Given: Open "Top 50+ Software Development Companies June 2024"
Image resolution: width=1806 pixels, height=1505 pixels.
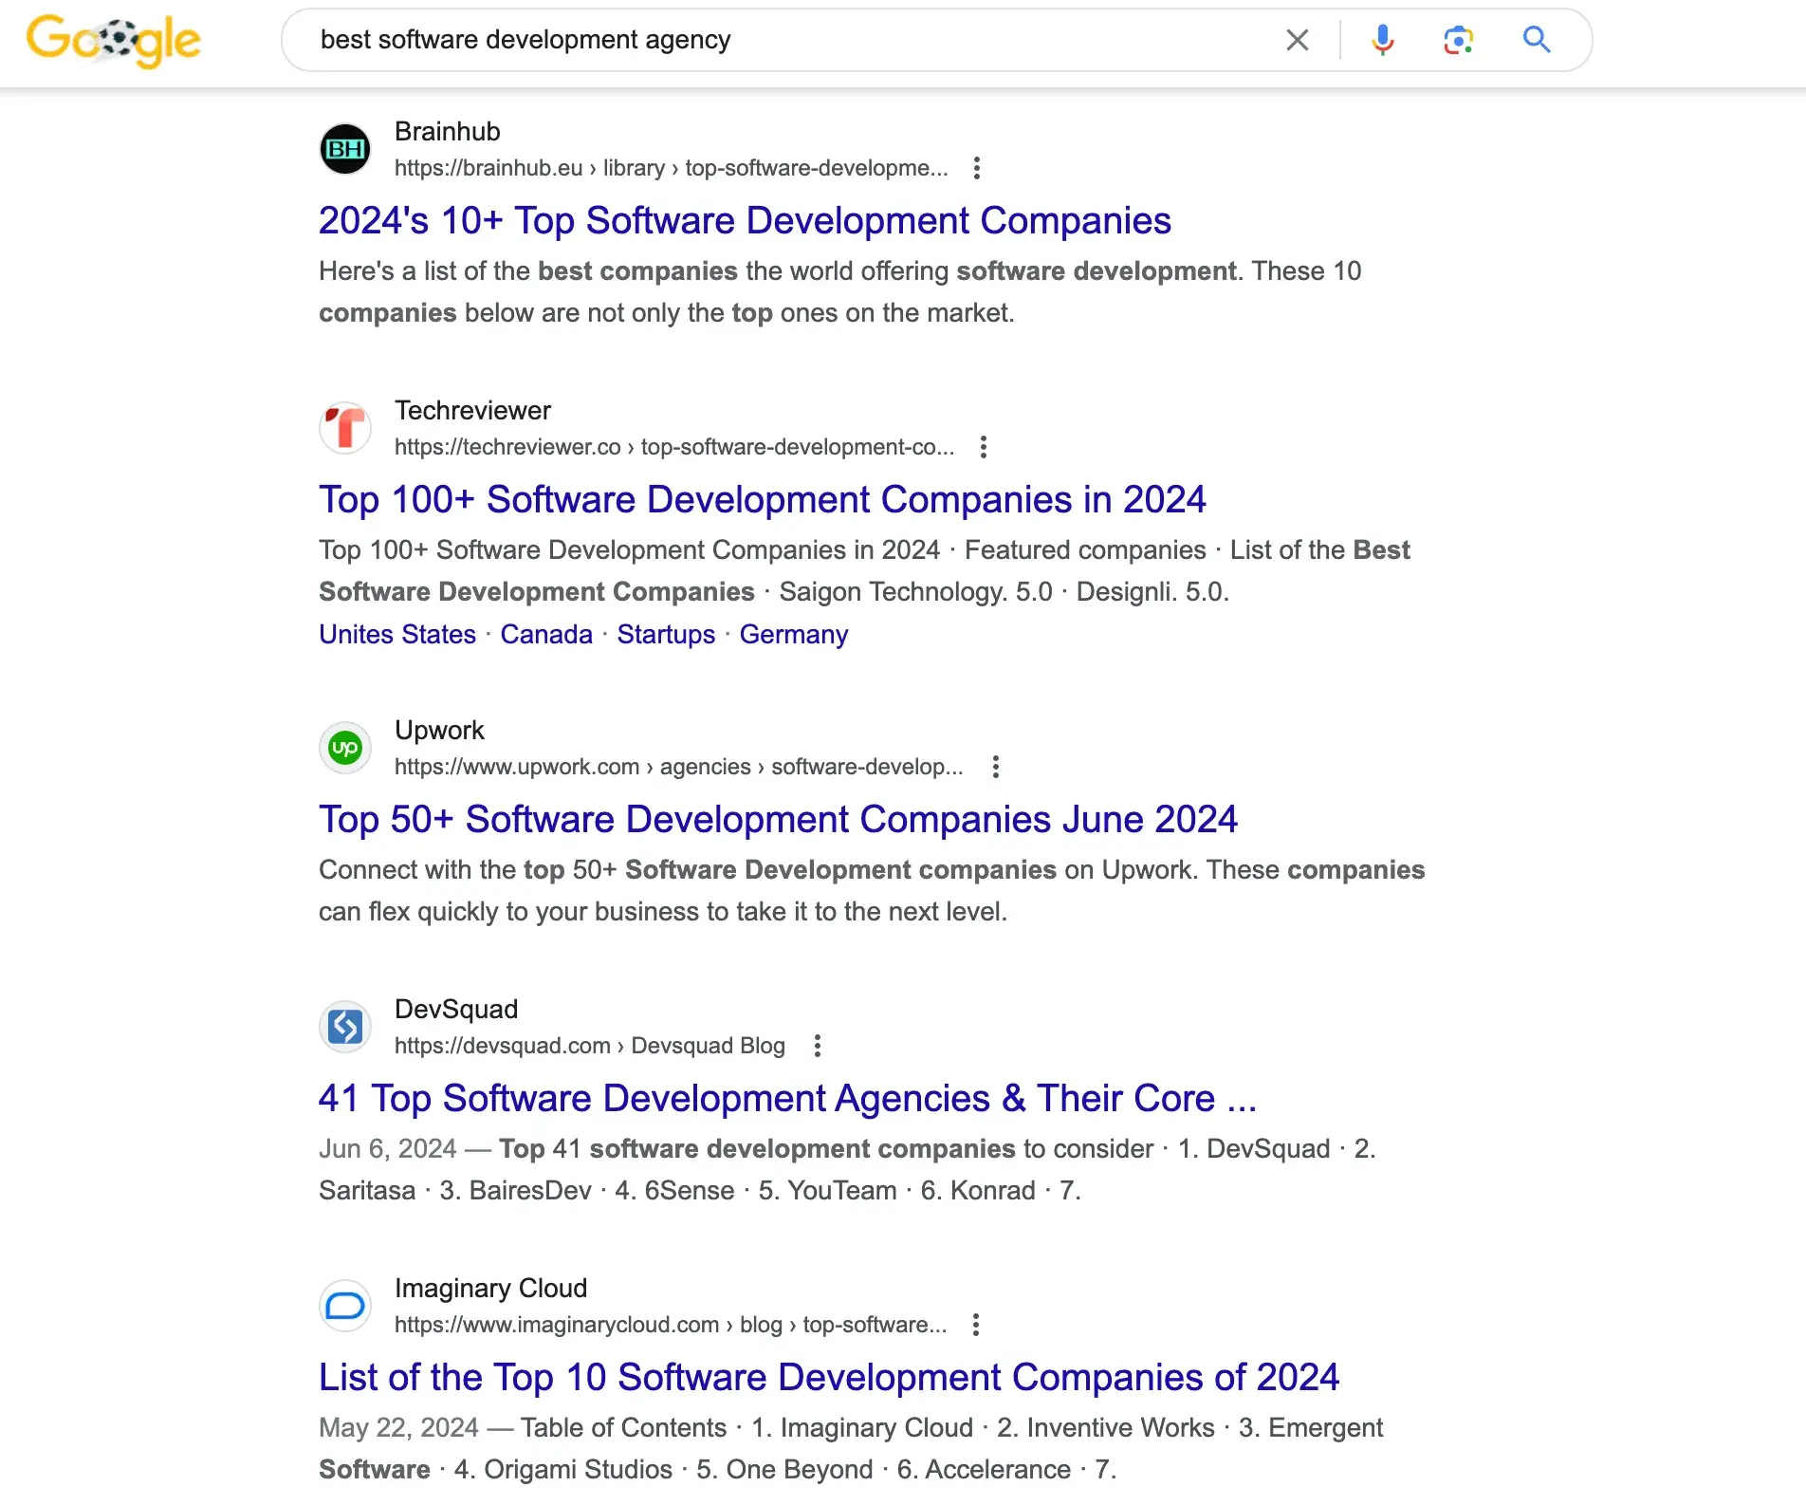Looking at the screenshot, I should pyautogui.click(x=778, y=819).
